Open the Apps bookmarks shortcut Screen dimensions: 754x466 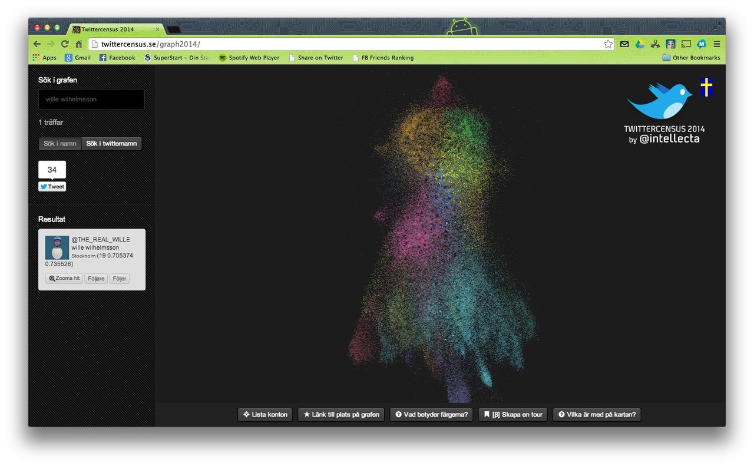(45, 58)
